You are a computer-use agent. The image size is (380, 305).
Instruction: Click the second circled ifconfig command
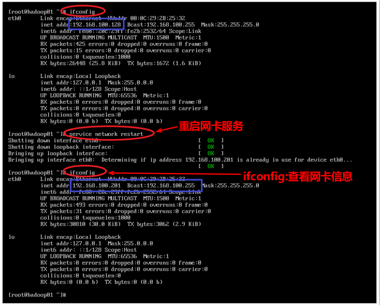[x=82, y=173]
